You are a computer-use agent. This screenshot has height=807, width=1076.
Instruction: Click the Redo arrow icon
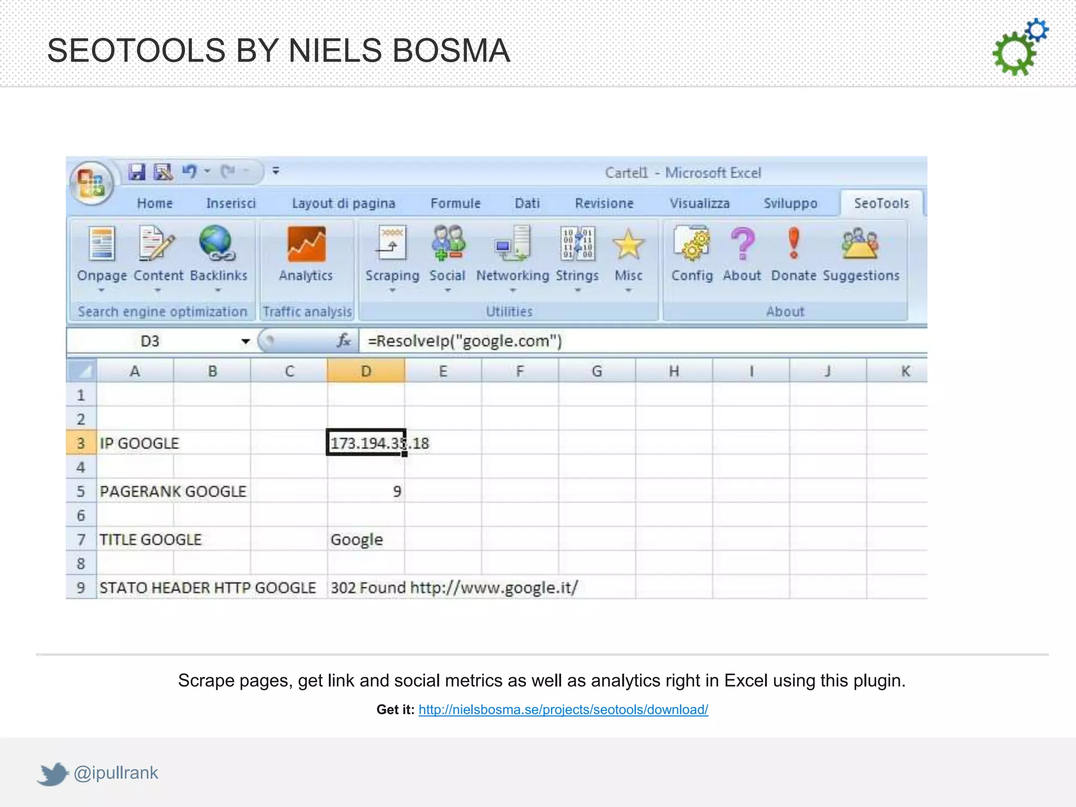[x=228, y=172]
